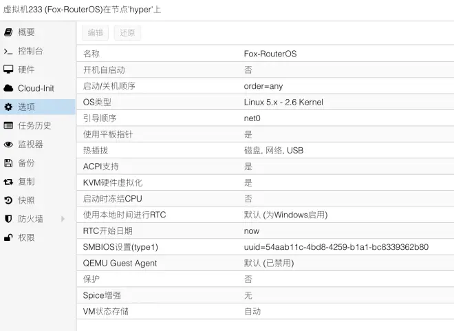Expand the 防火墙 submenu arrow

pos(63,219)
